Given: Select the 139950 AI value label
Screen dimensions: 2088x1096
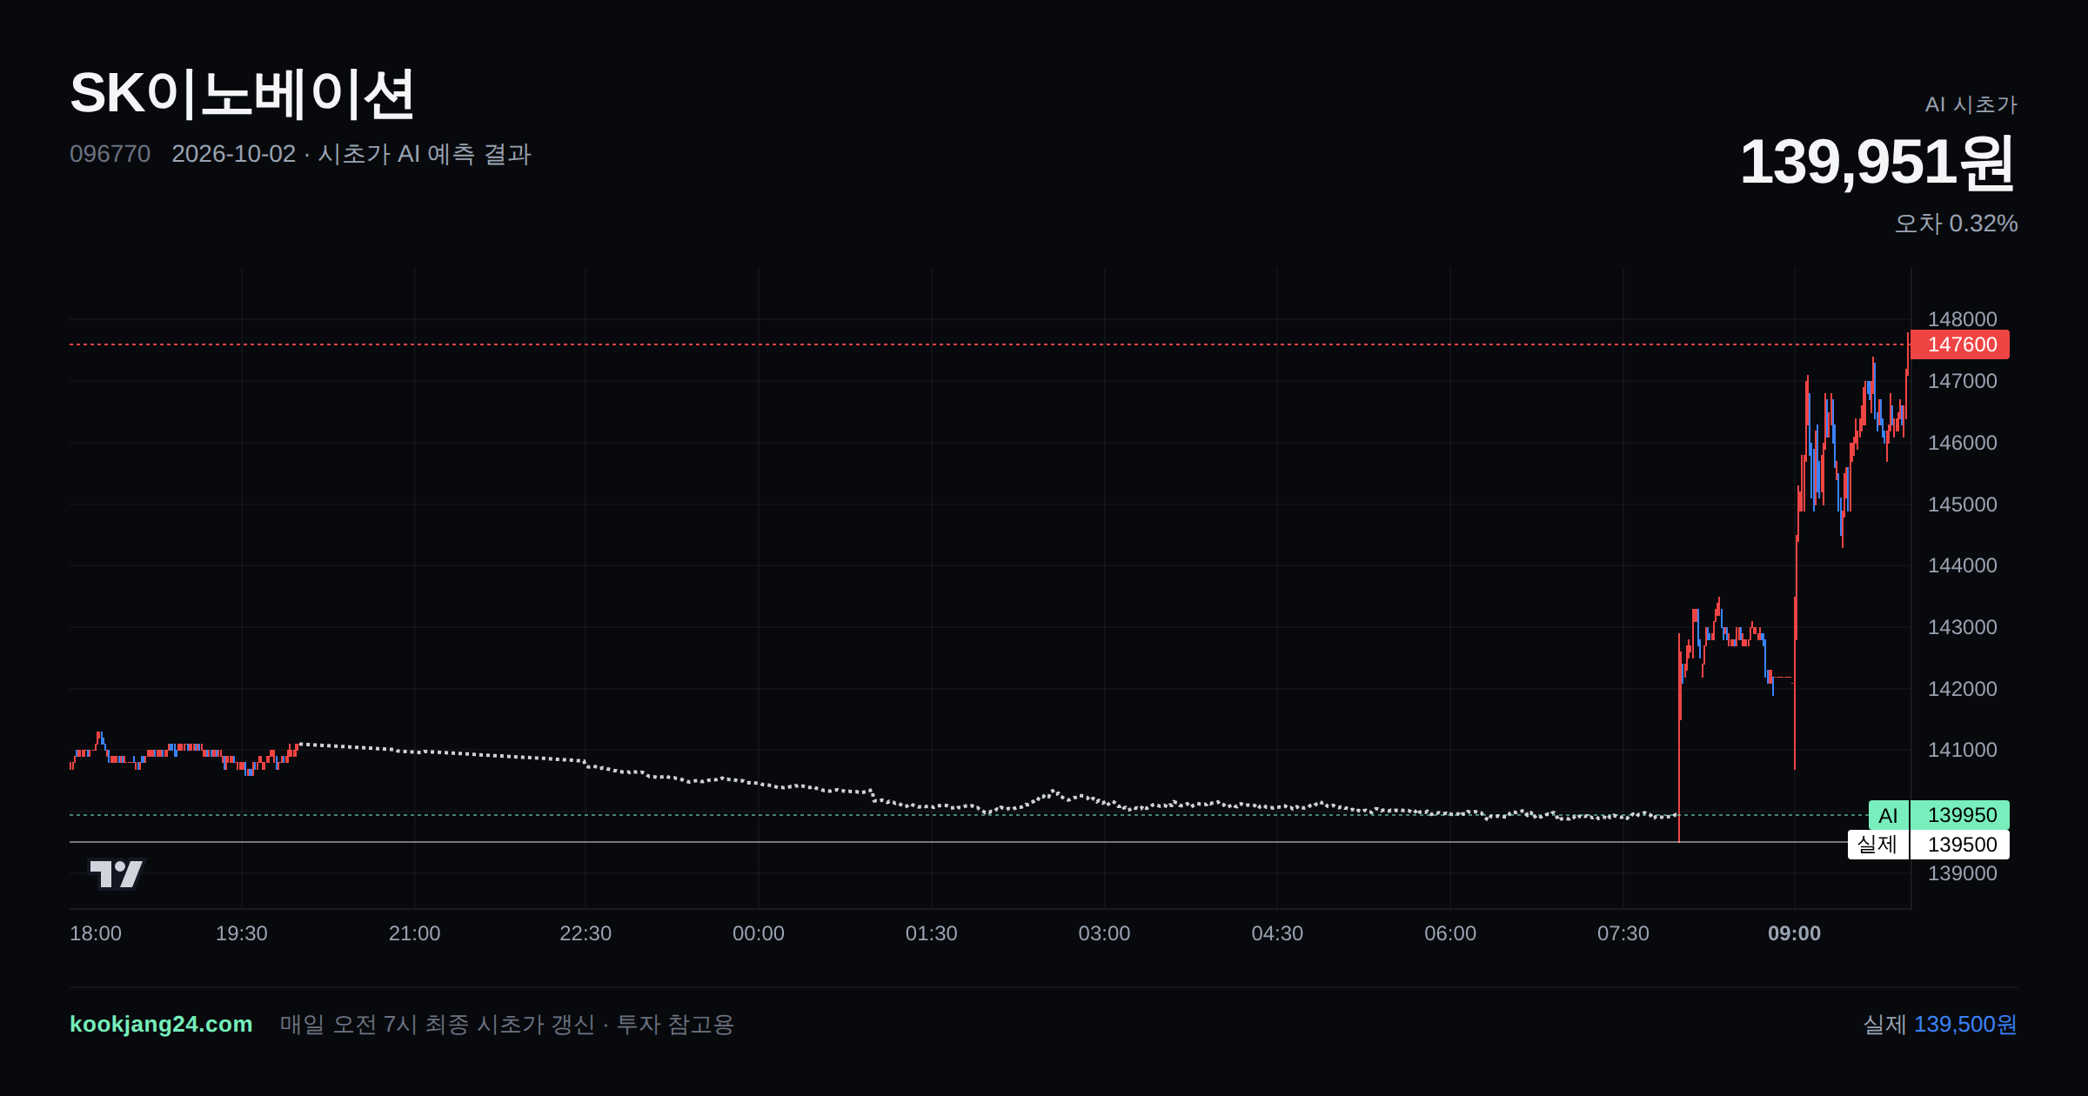Looking at the screenshot, I should [x=1960, y=815].
